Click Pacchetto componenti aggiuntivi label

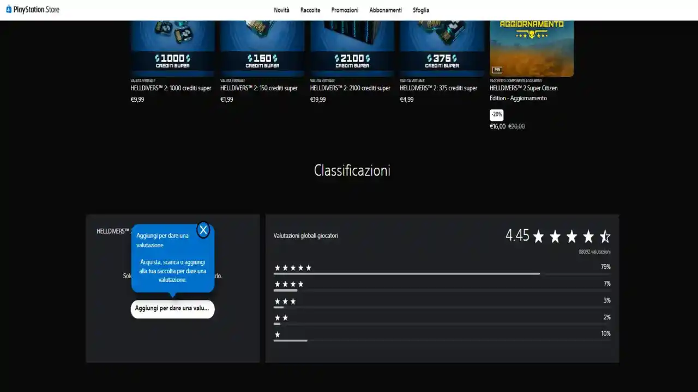pos(515,81)
